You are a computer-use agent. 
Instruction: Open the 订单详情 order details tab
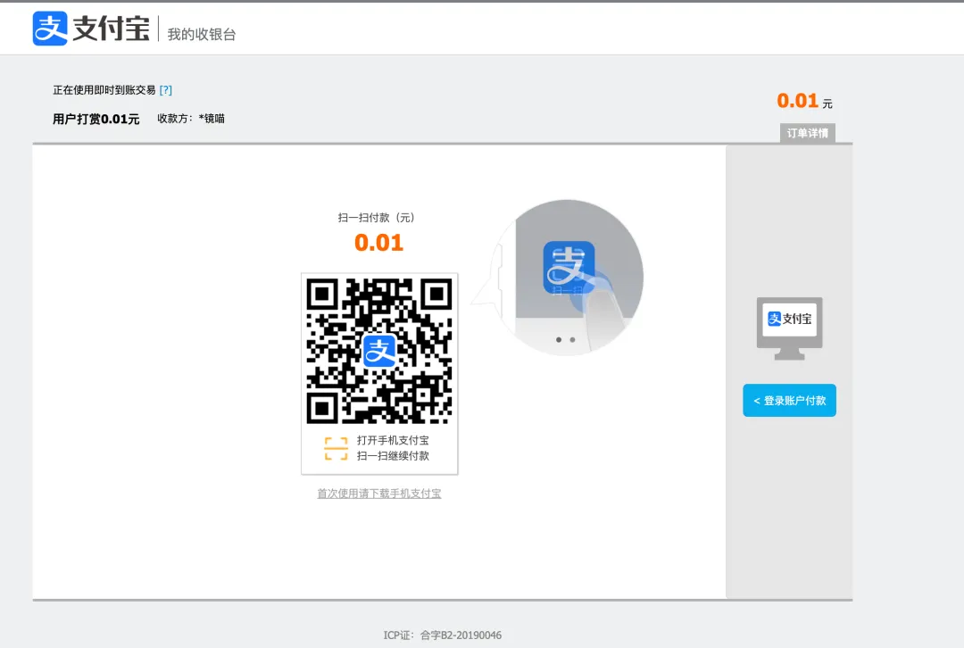[x=807, y=133]
